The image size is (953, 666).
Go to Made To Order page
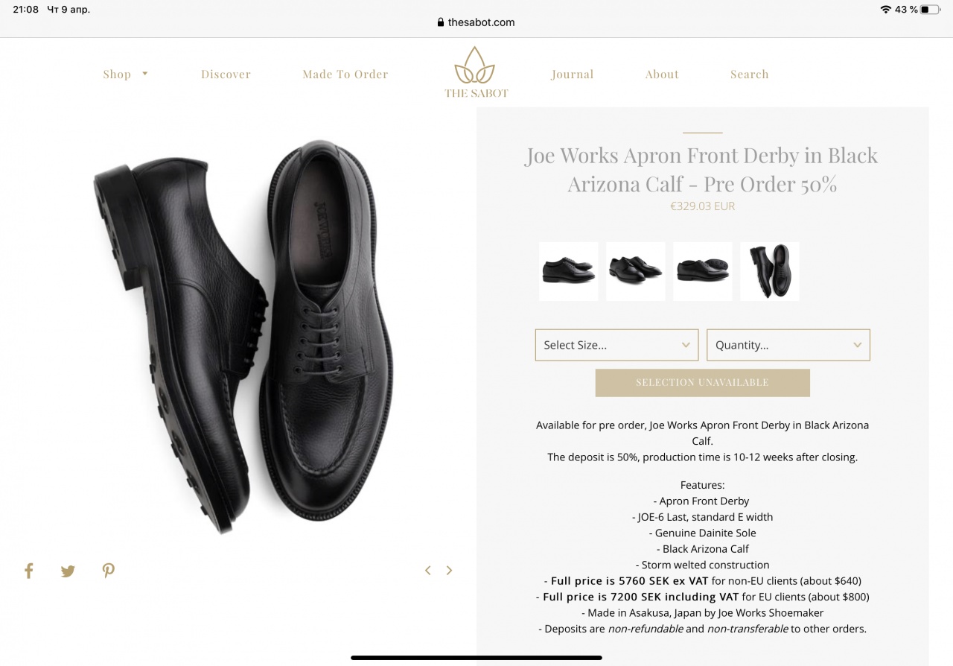[x=345, y=74]
